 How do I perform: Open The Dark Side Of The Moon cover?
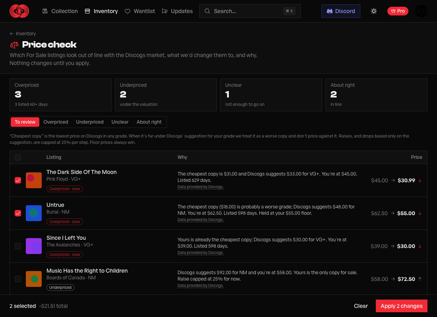click(34, 180)
